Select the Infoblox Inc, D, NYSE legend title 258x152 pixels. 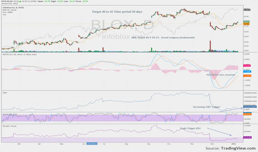[13, 7]
